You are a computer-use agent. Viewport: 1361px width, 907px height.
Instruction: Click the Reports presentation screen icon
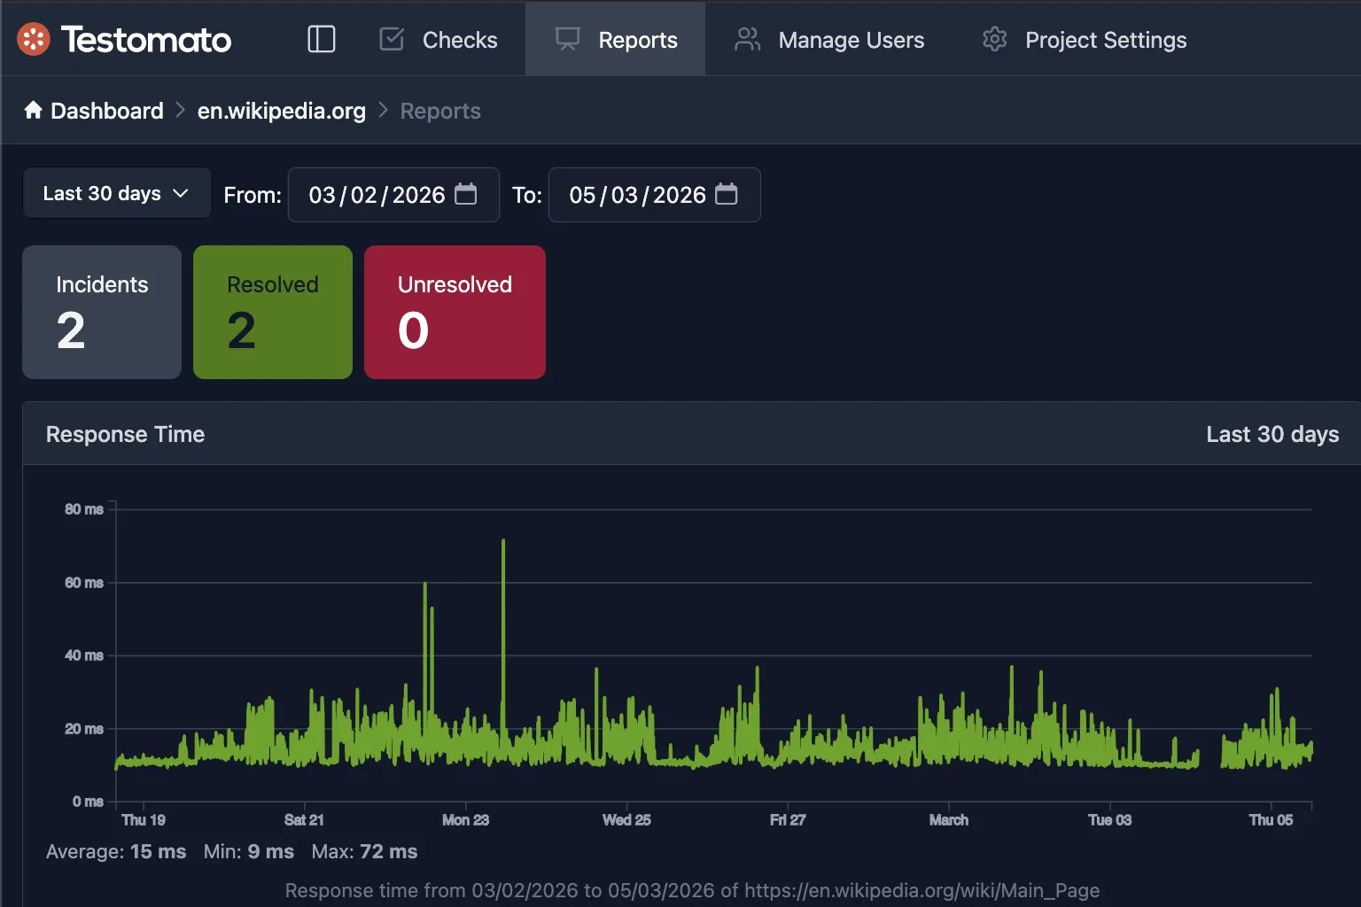(x=567, y=39)
